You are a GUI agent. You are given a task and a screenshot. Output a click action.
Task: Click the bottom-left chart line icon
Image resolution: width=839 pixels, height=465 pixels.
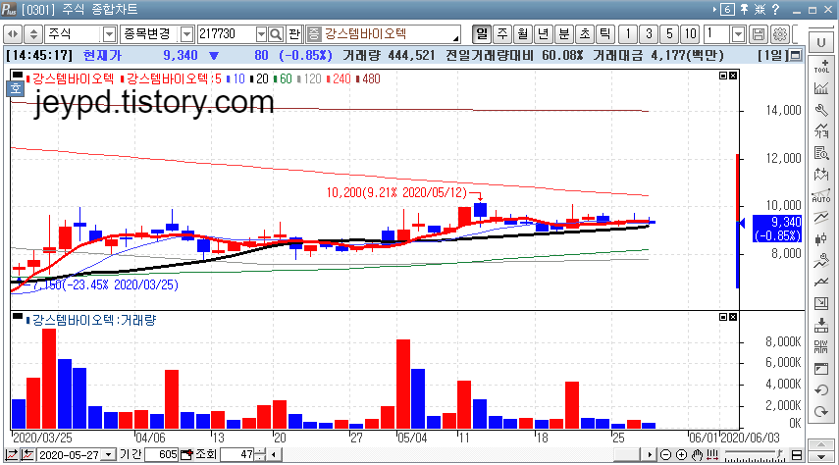(11, 455)
